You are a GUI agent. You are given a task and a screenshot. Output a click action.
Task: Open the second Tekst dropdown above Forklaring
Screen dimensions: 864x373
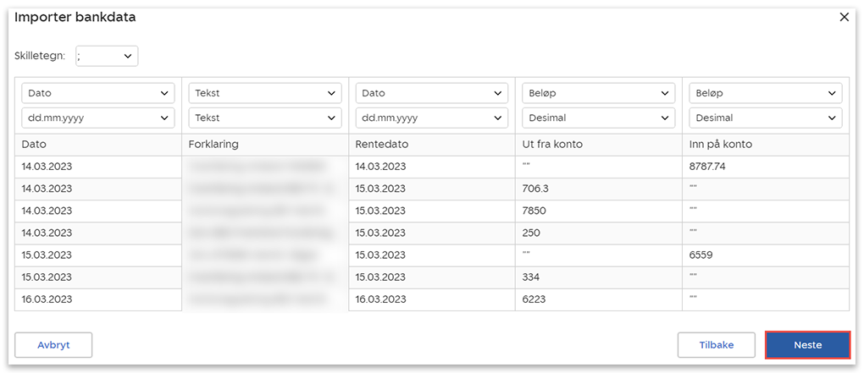tap(265, 118)
